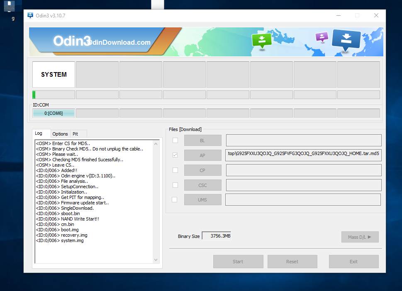The image size is (402, 291).
Task: Click the Start button
Action: click(x=238, y=262)
